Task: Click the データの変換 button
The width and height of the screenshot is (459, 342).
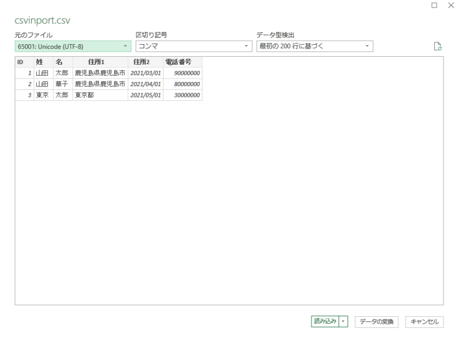Action: 376,322
